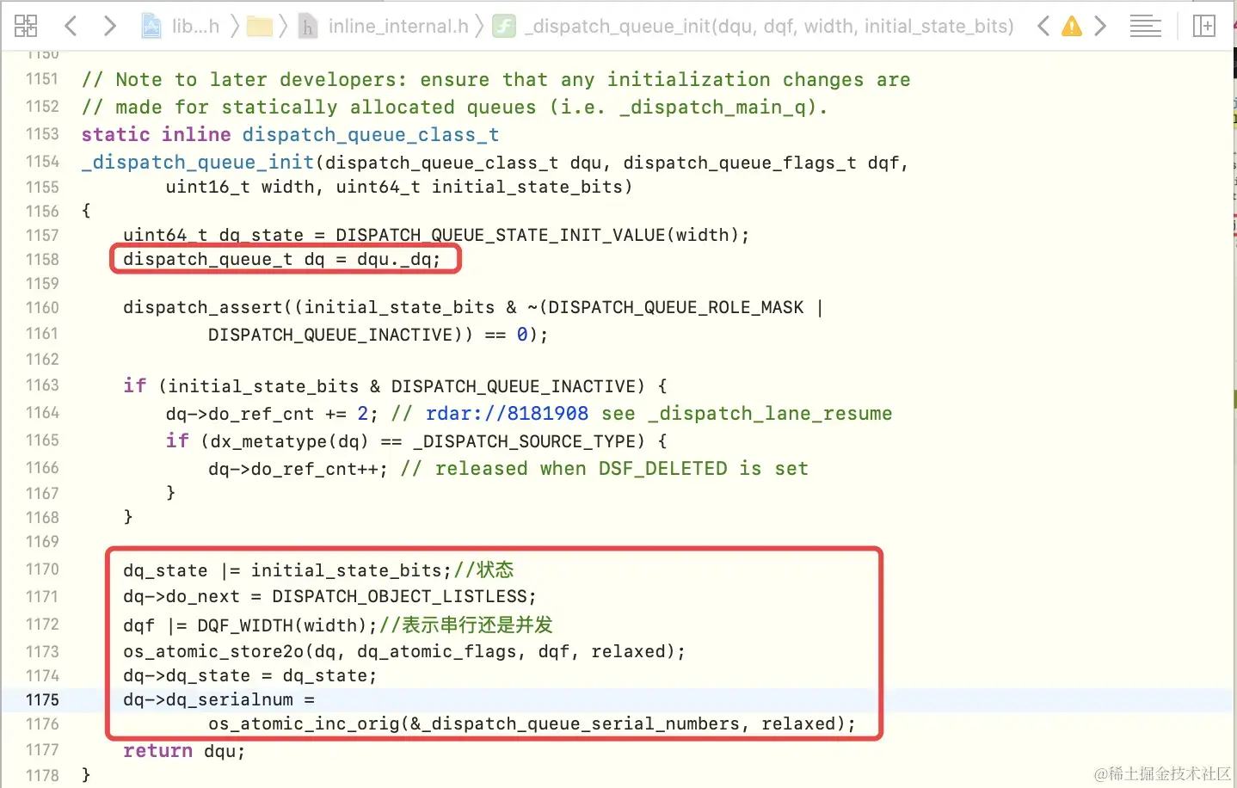
Task: Click the DISPATCH_OBJECT_LISTLESS constant
Action: (x=399, y=596)
